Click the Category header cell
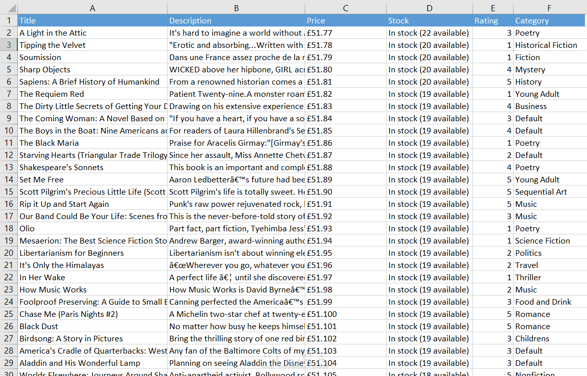Image resolution: width=587 pixels, height=376 pixels. click(x=549, y=20)
